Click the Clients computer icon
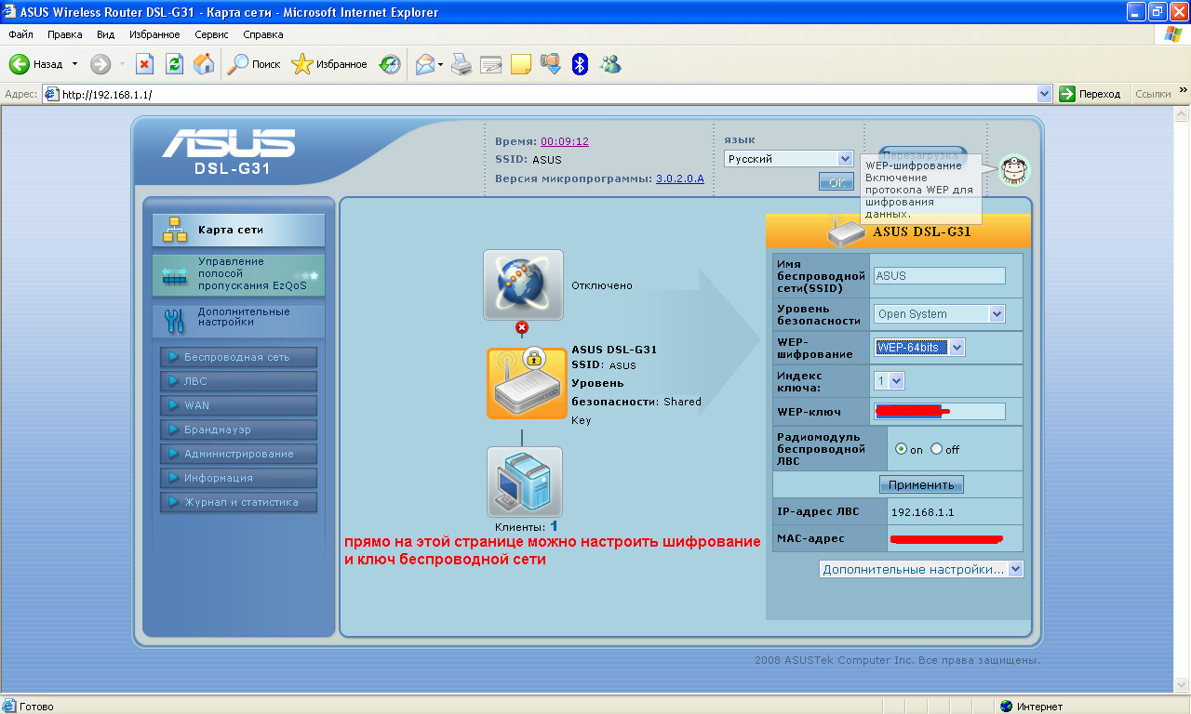Viewport: 1191px width, 714px height. pyautogui.click(x=525, y=482)
